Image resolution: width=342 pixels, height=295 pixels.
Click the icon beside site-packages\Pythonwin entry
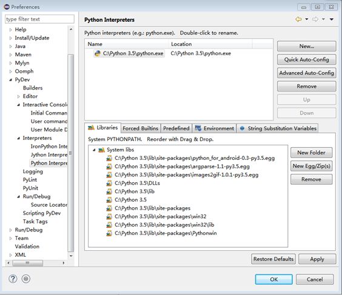109,233
